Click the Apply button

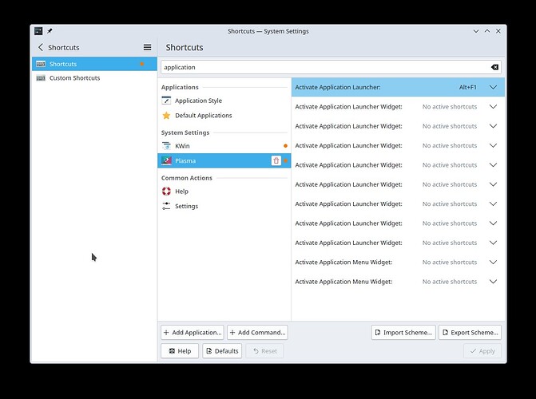[x=482, y=351]
